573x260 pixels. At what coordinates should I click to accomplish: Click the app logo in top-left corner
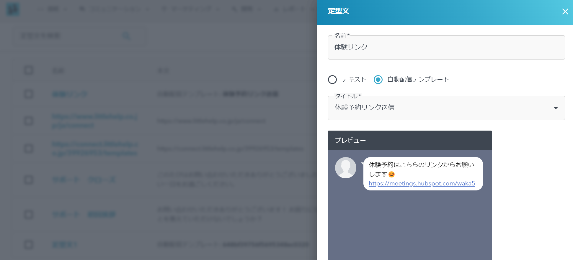click(13, 9)
